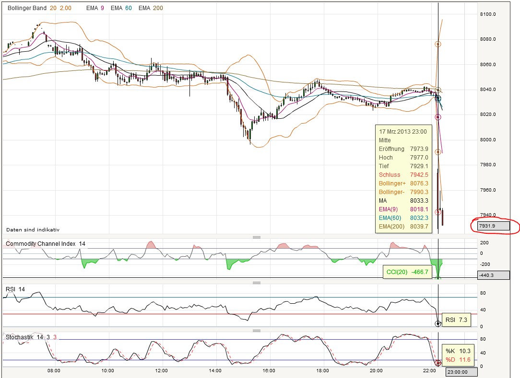Click the Mitte label in the tooltip
Screen dimensions: 520x378
coord(385,140)
